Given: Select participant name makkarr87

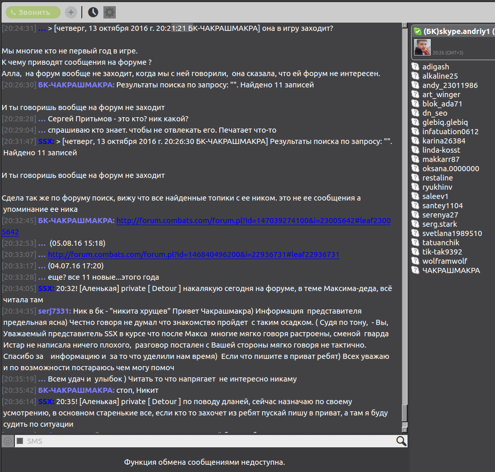Looking at the screenshot, I should pos(441,159).
